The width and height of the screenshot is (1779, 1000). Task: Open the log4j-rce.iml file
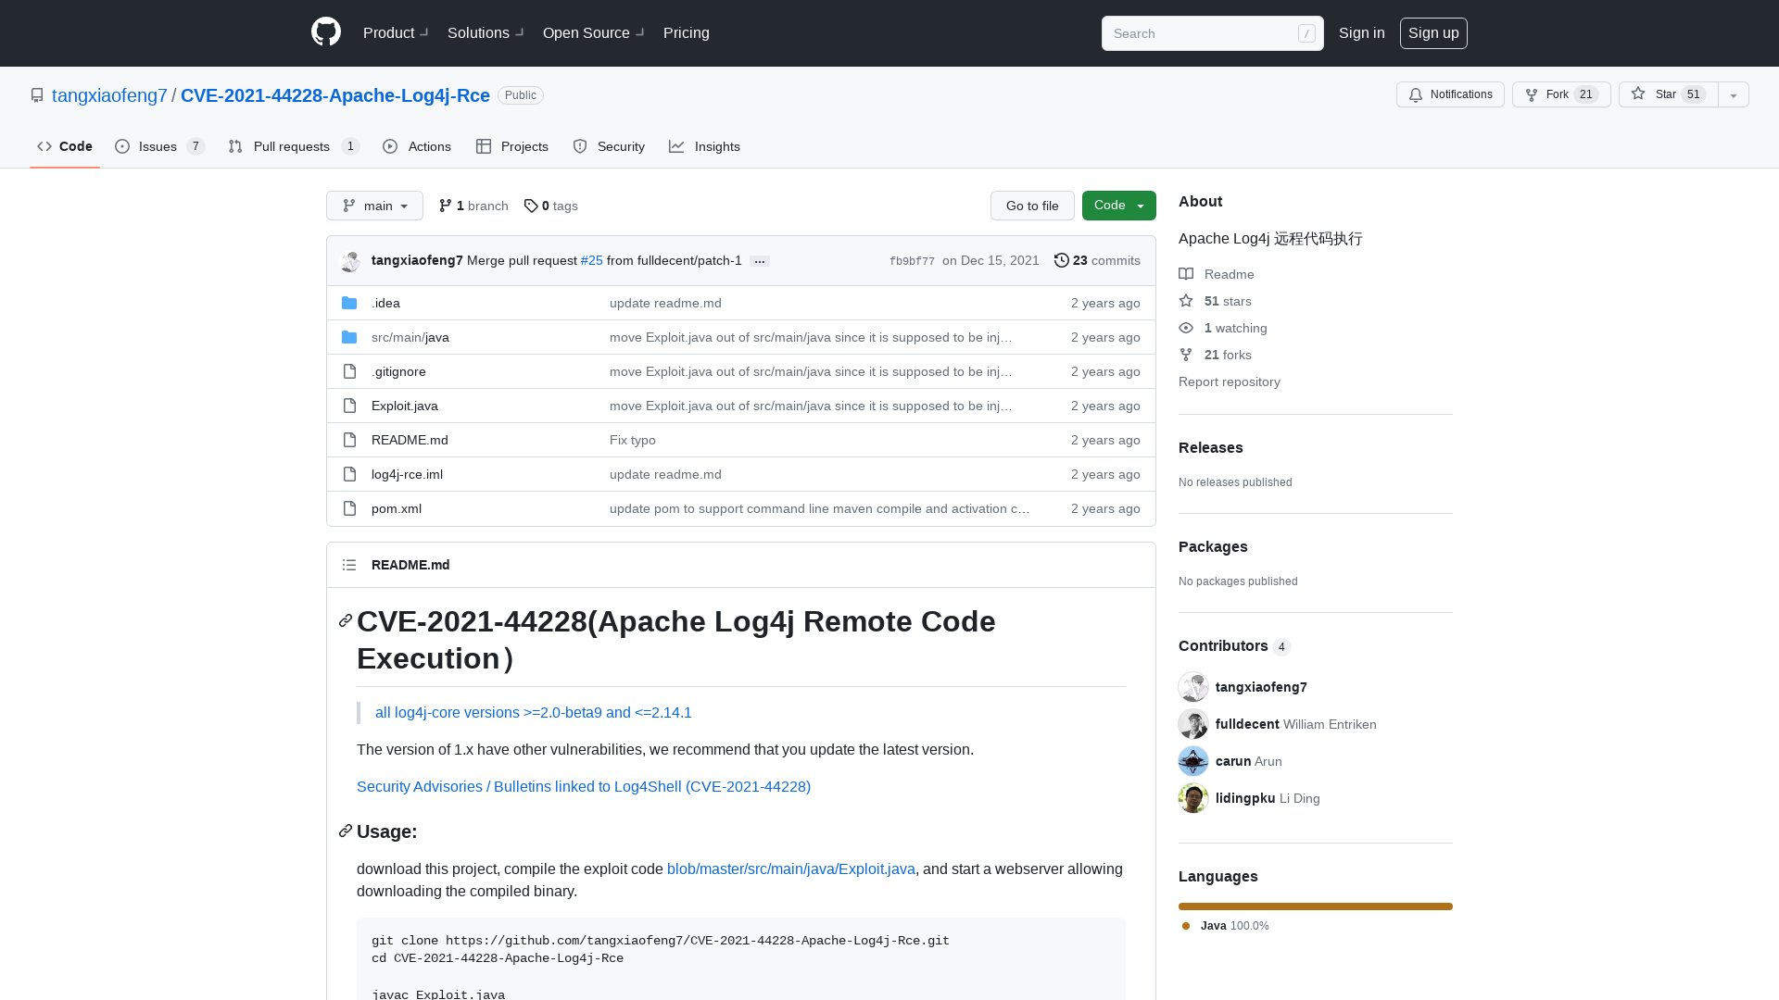pos(407,474)
